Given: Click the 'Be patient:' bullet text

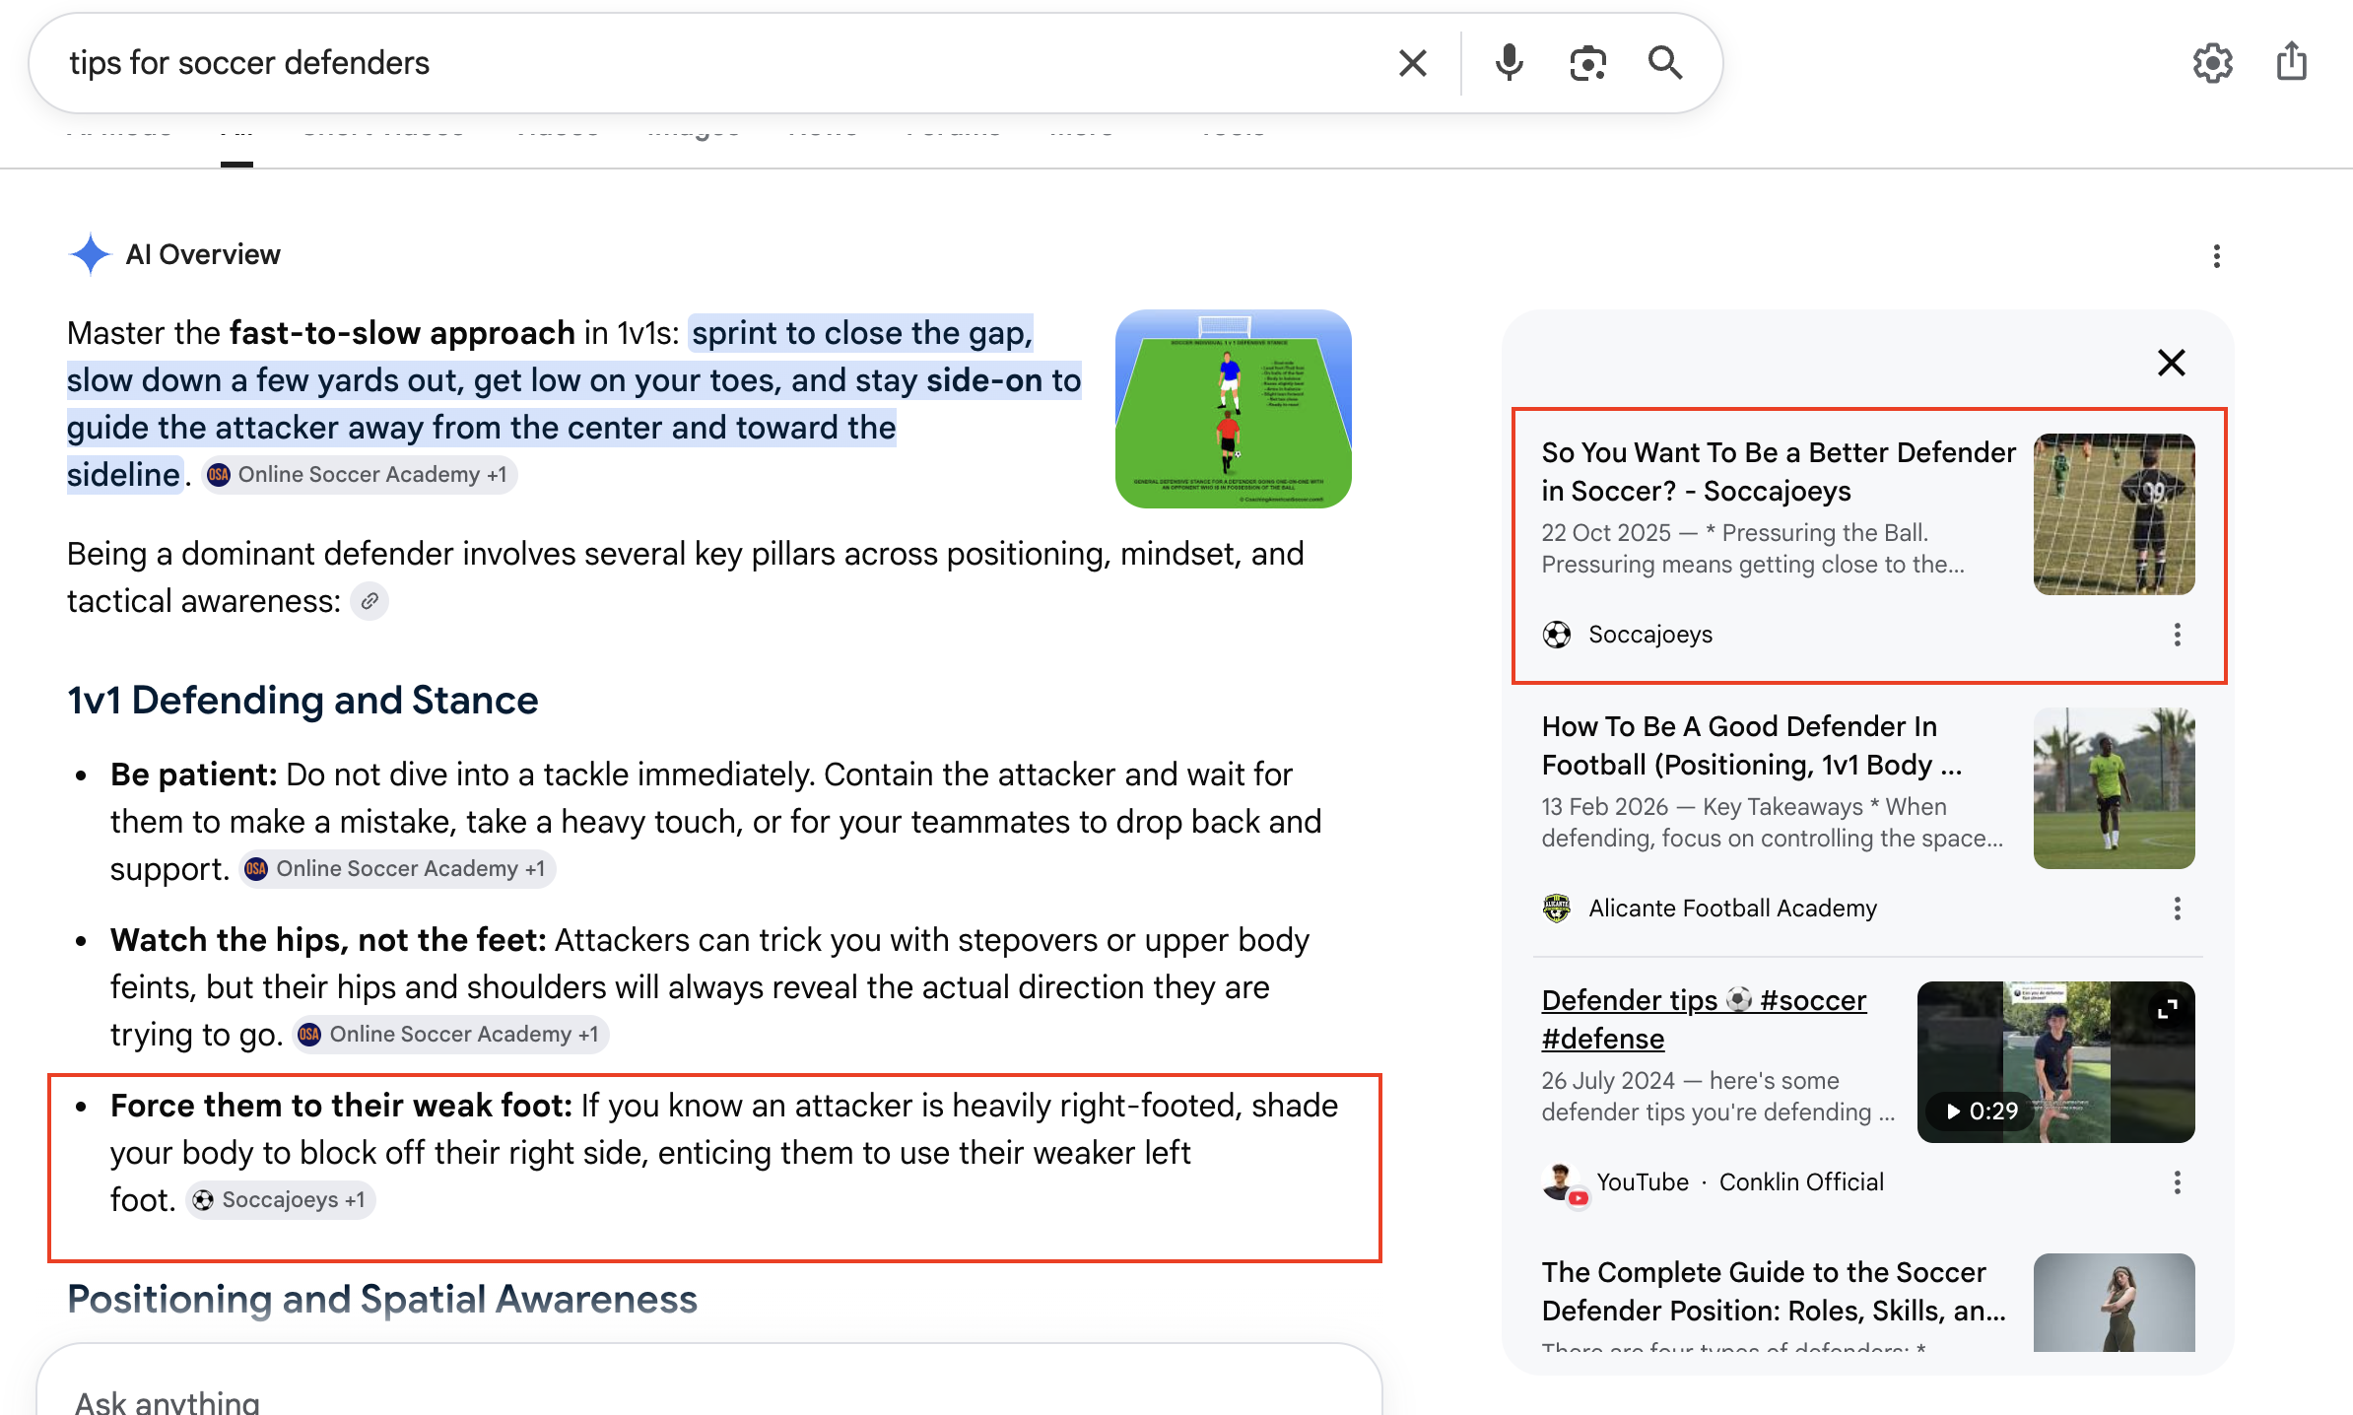Looking at the screenshot, I should pyautogui.click(x=193, y=775).
